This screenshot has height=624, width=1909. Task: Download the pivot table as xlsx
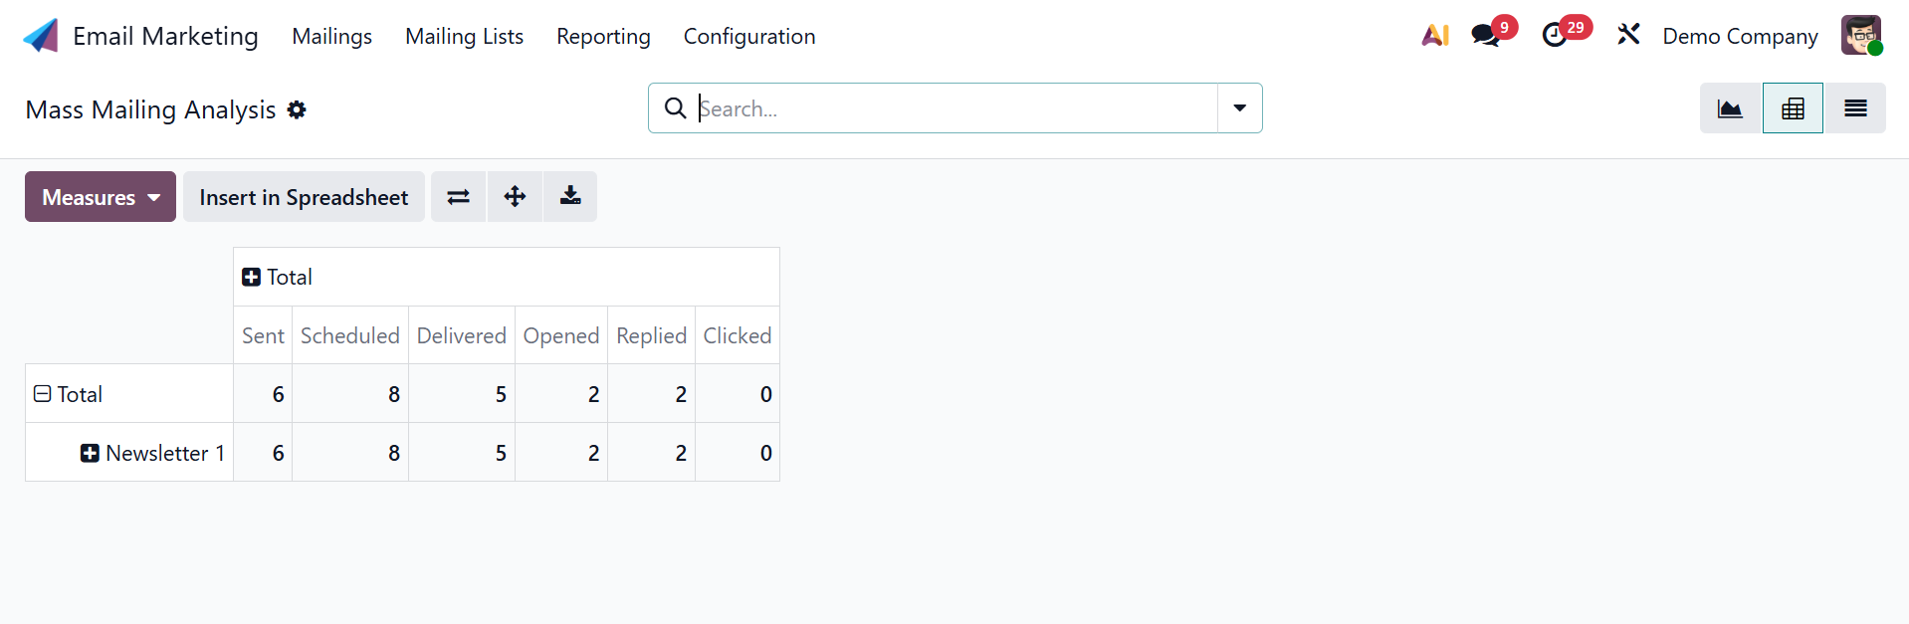point(570,197)
